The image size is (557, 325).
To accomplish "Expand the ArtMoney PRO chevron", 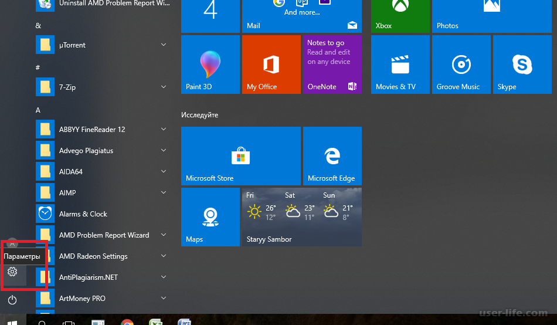I will [x=164, y=298].
